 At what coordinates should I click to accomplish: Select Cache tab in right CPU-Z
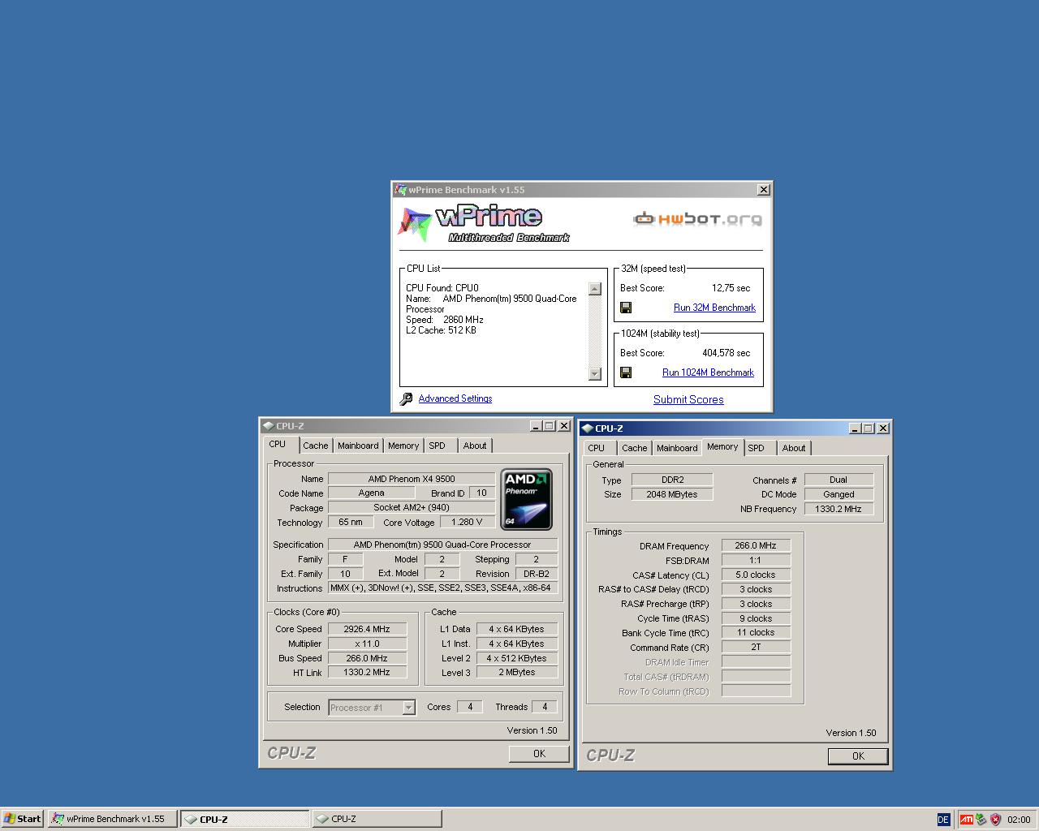(x=635, y=448)
